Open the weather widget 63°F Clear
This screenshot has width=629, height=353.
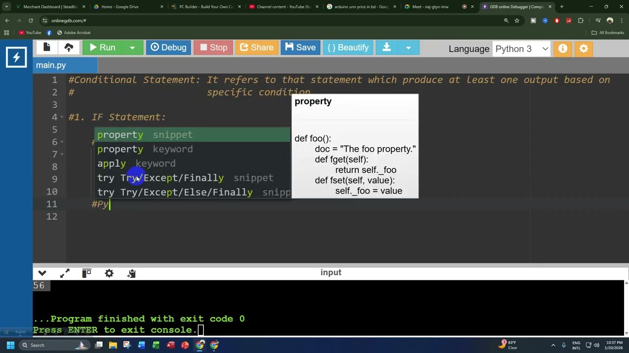509,345
